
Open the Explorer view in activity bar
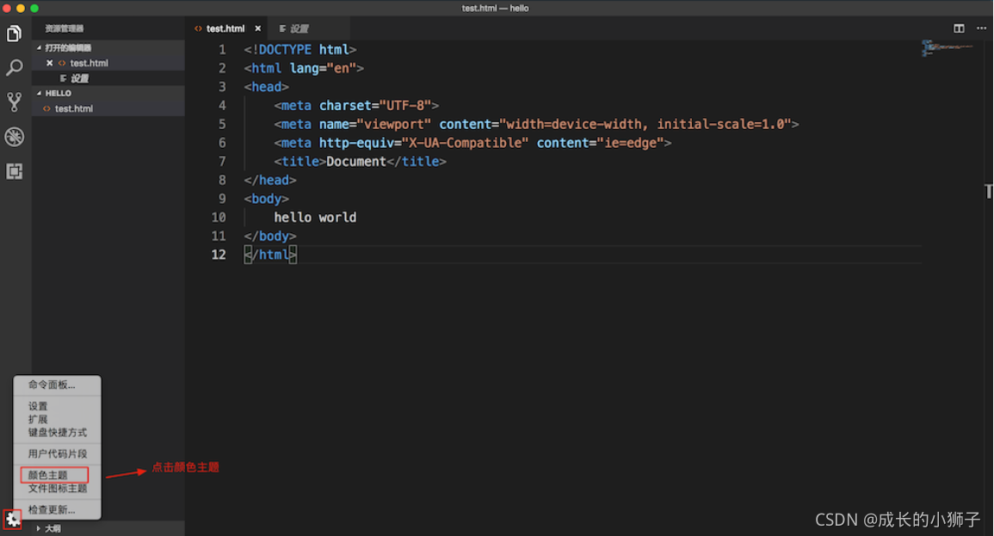(14, 34)
